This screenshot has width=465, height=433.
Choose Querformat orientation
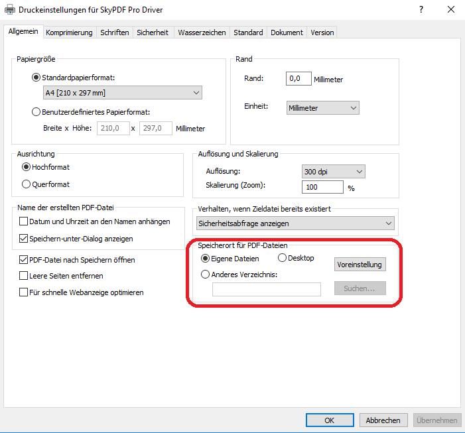click(x=26, y=184)
